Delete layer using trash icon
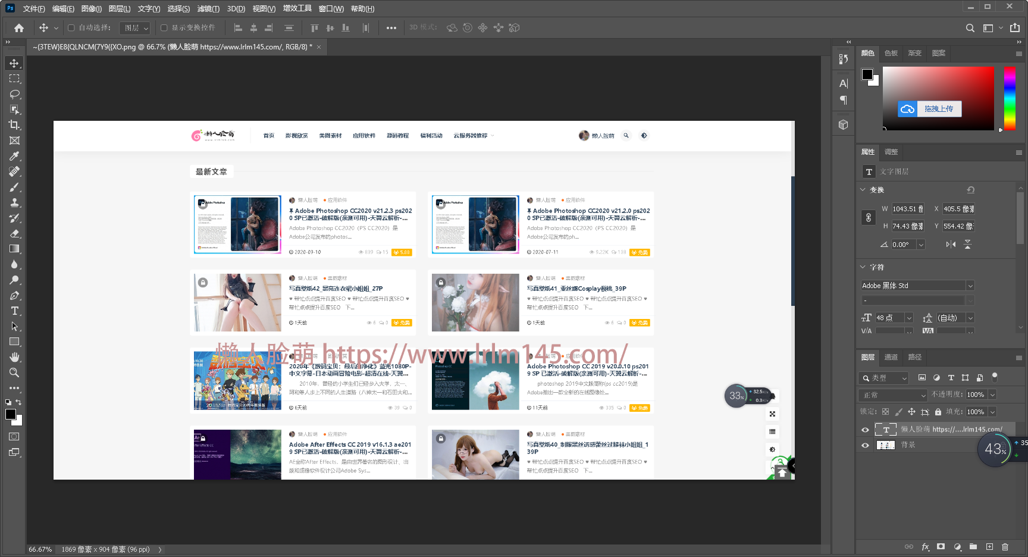Screen dimensions: 1028x557 pos(1005,546)
